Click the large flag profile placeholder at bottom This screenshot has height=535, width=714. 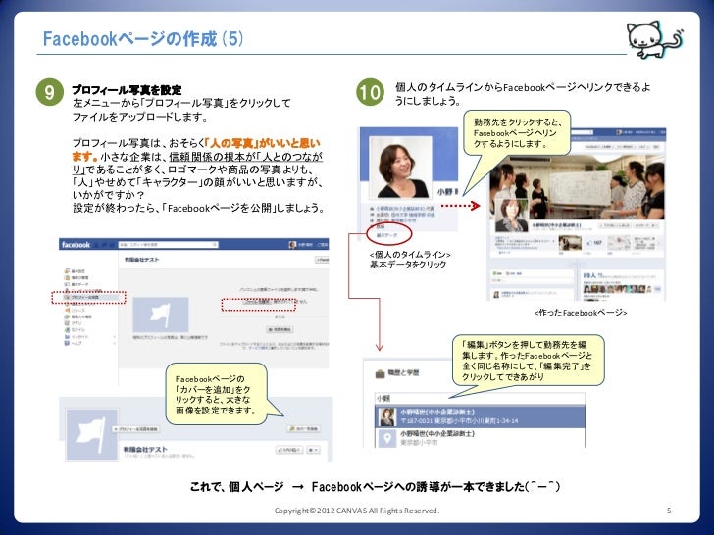click(x=92, y=434)
